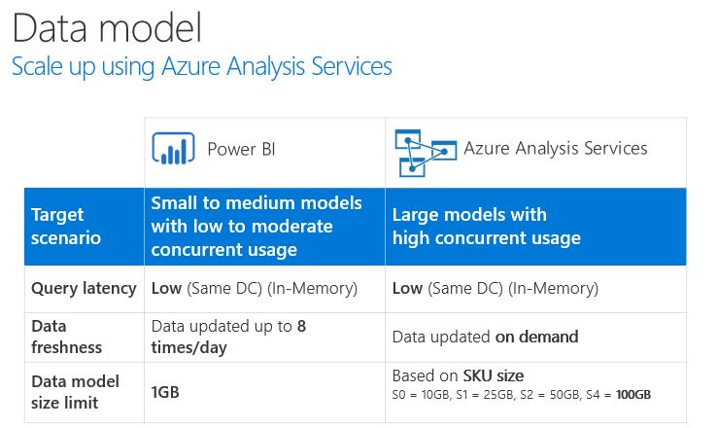Click the "Small to medium models" cell
This screenshot has height=428, width=718.
256,226
